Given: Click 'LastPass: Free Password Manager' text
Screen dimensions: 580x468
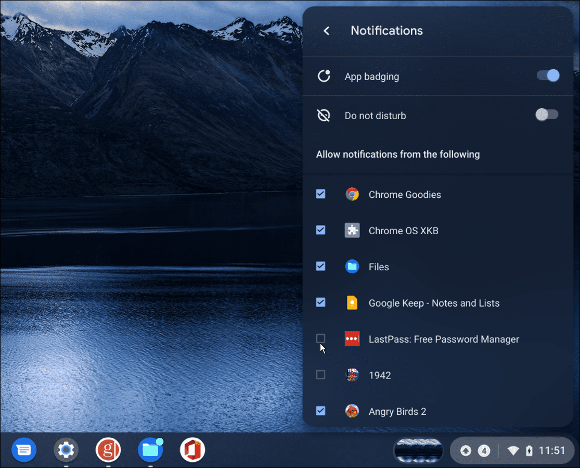Looking at the screenshot, I should (444, 339).
